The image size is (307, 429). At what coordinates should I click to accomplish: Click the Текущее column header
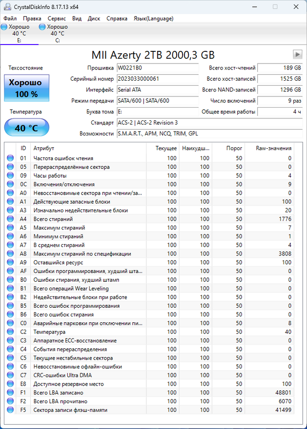[163, 148]
